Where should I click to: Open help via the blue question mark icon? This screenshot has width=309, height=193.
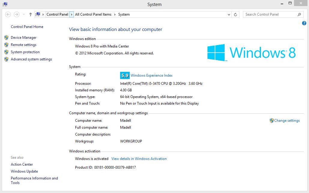[304, 23]
